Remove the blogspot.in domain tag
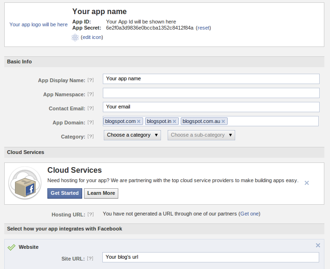This screenshot has width=330, height=269. click(x=175, y=122)
